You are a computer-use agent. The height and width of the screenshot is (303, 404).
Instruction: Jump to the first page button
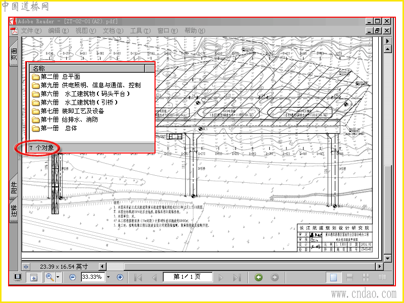point(138,277)
